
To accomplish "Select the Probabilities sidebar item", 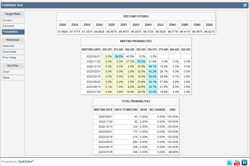I will [13, 32].
